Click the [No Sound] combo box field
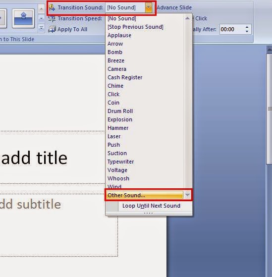 coord(125,7)
